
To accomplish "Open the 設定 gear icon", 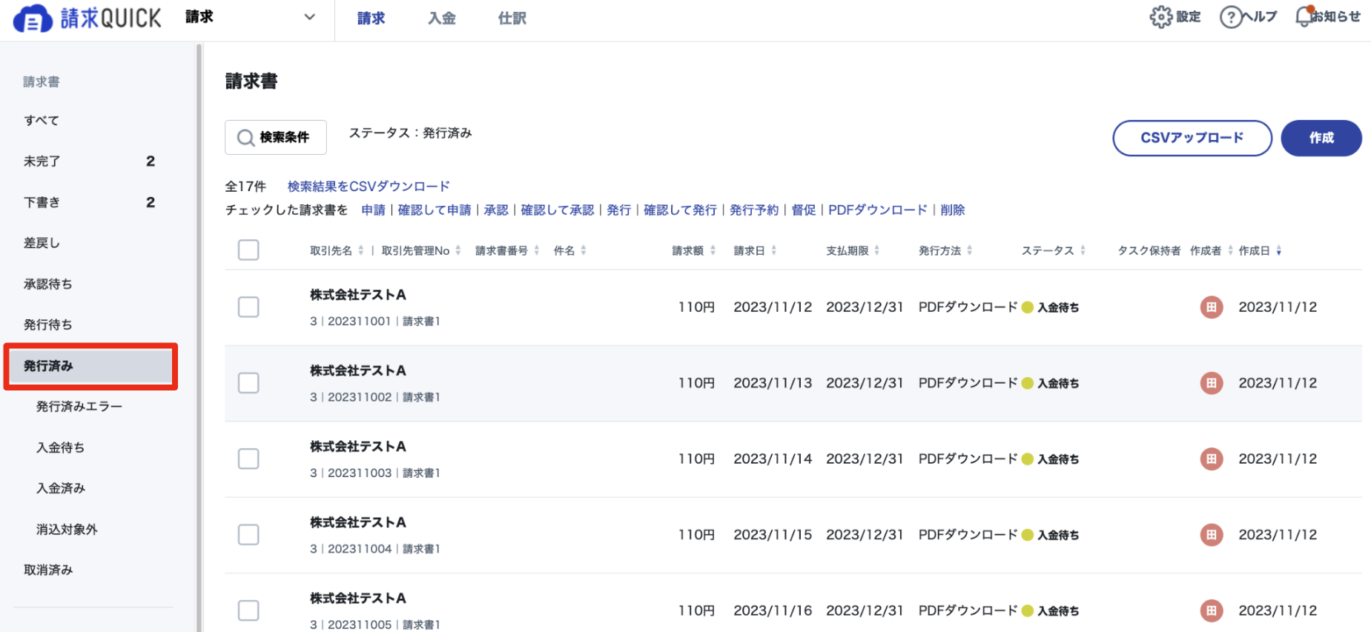I will click(1161, 16).
